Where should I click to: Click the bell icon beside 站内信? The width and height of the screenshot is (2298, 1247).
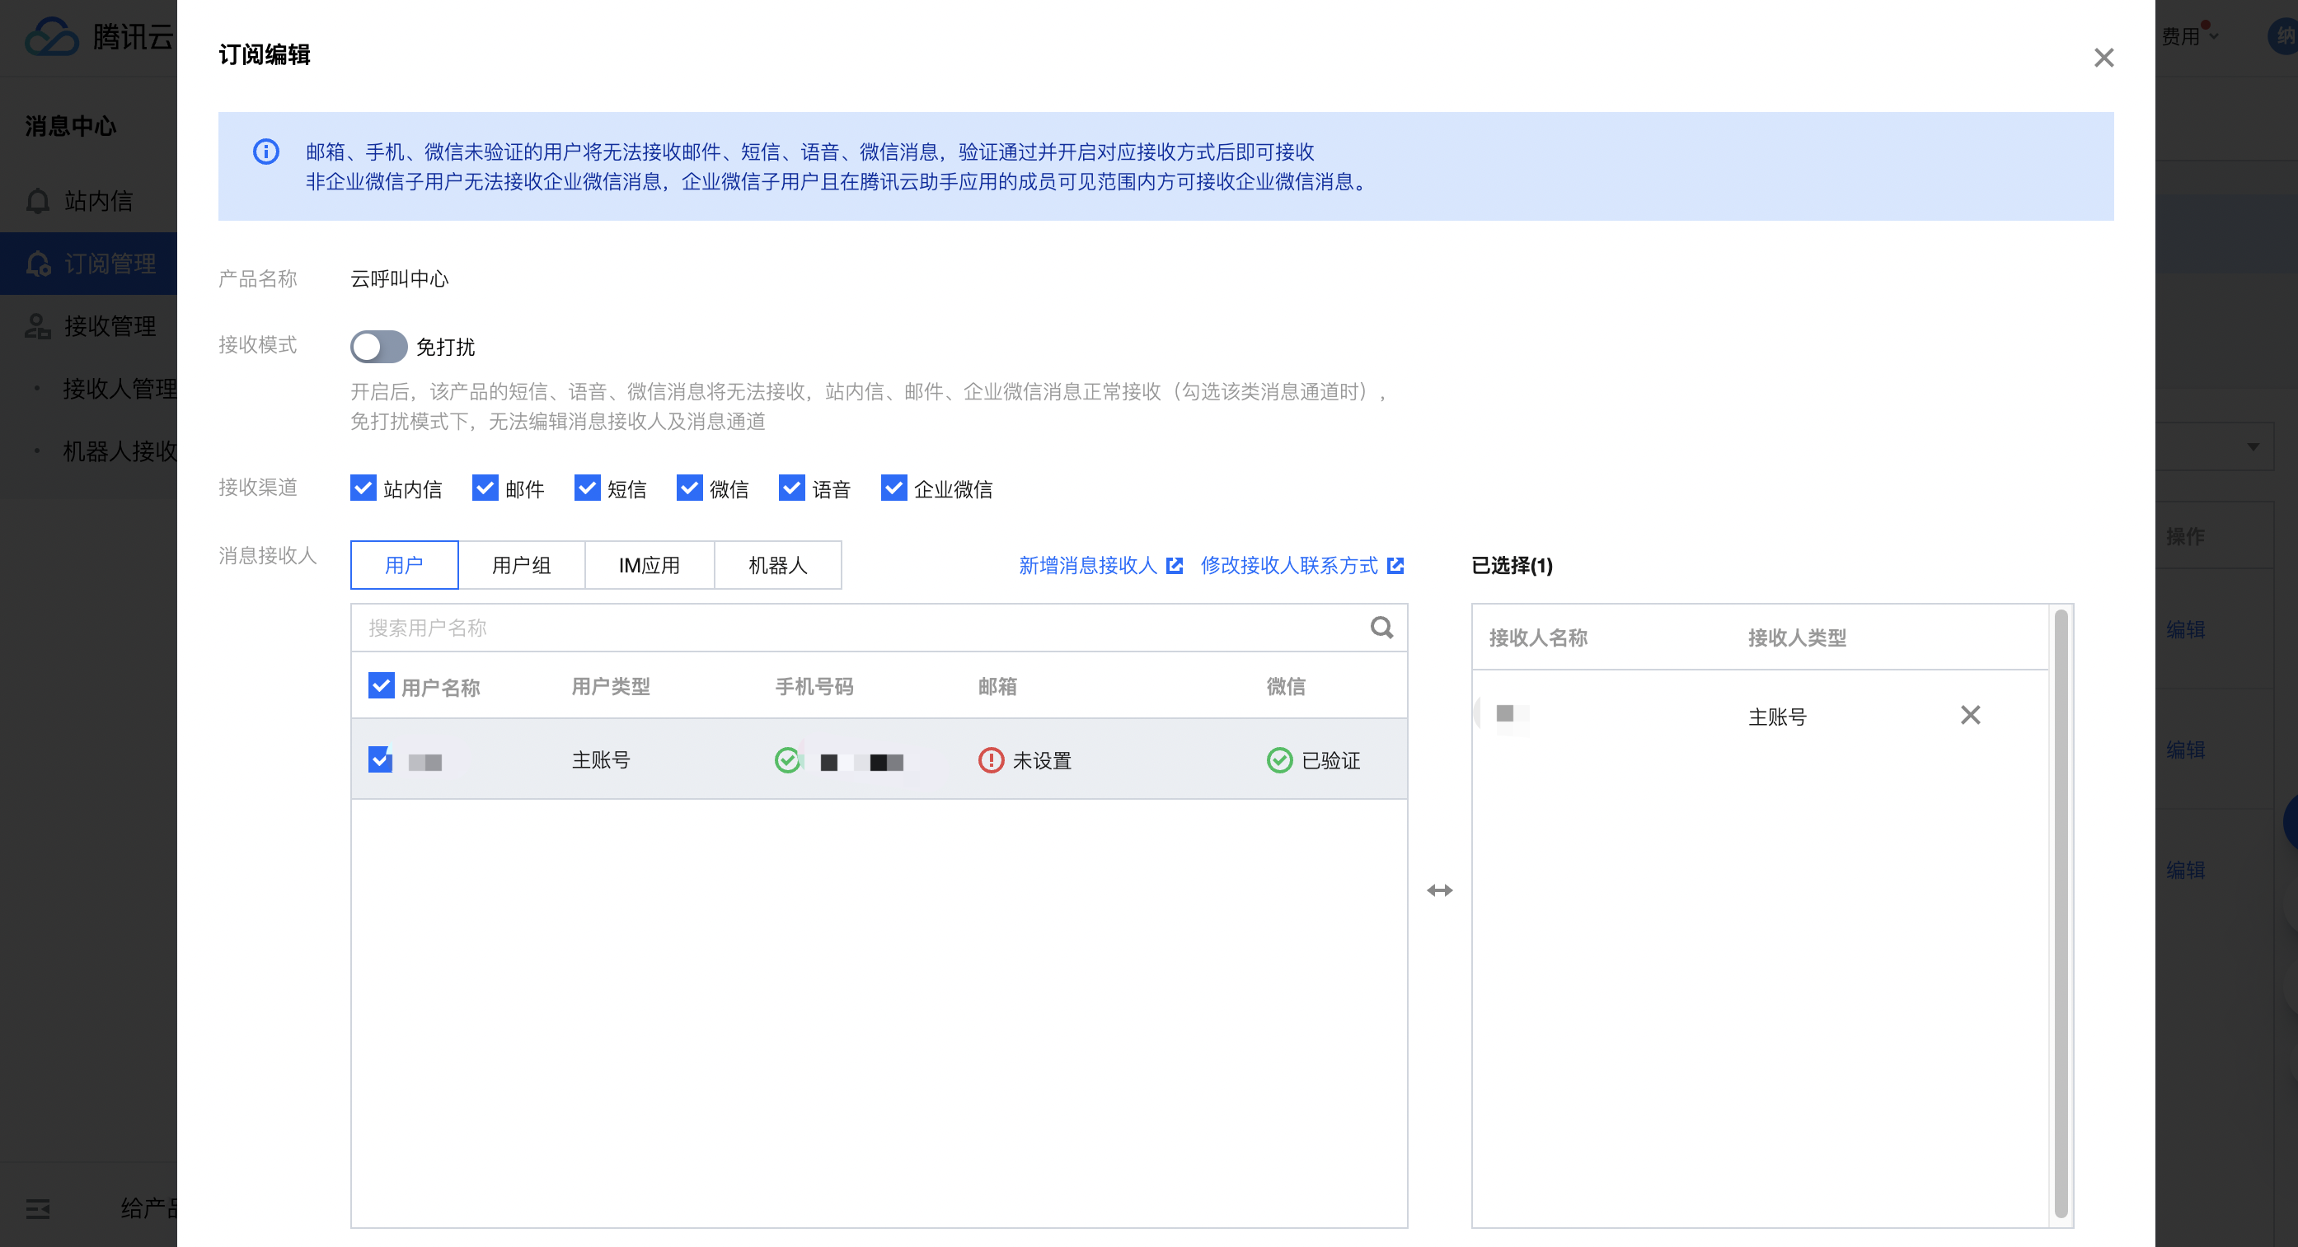tap(37, 200)
